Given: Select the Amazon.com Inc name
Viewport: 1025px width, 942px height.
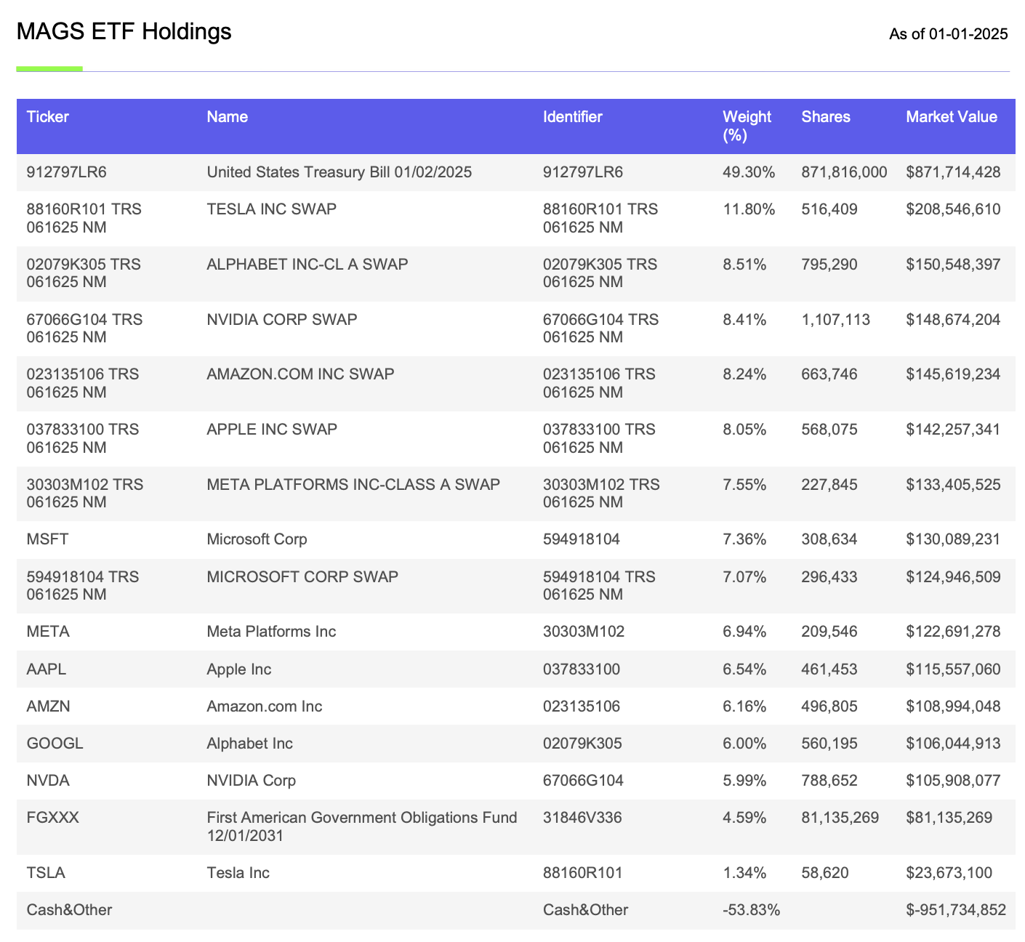Looking at the screenshot, I should coord(265,706).
